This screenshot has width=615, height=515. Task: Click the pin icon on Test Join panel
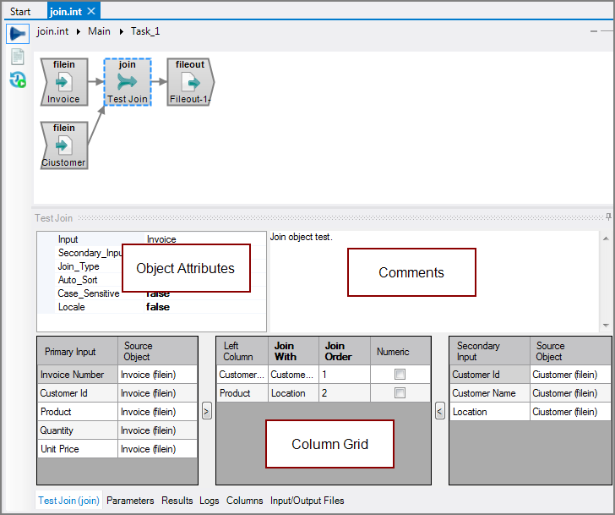[608, 218]
